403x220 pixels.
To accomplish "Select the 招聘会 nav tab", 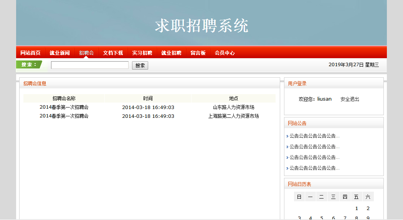I will pyautogui.click(x=86, y=53).
